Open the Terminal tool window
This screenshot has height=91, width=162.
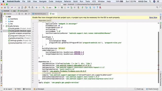[27, 89]
